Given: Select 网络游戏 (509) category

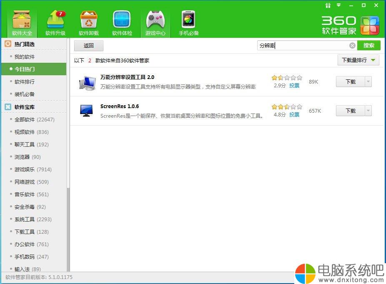Looking at the screenshot, I should coord(34,182).
